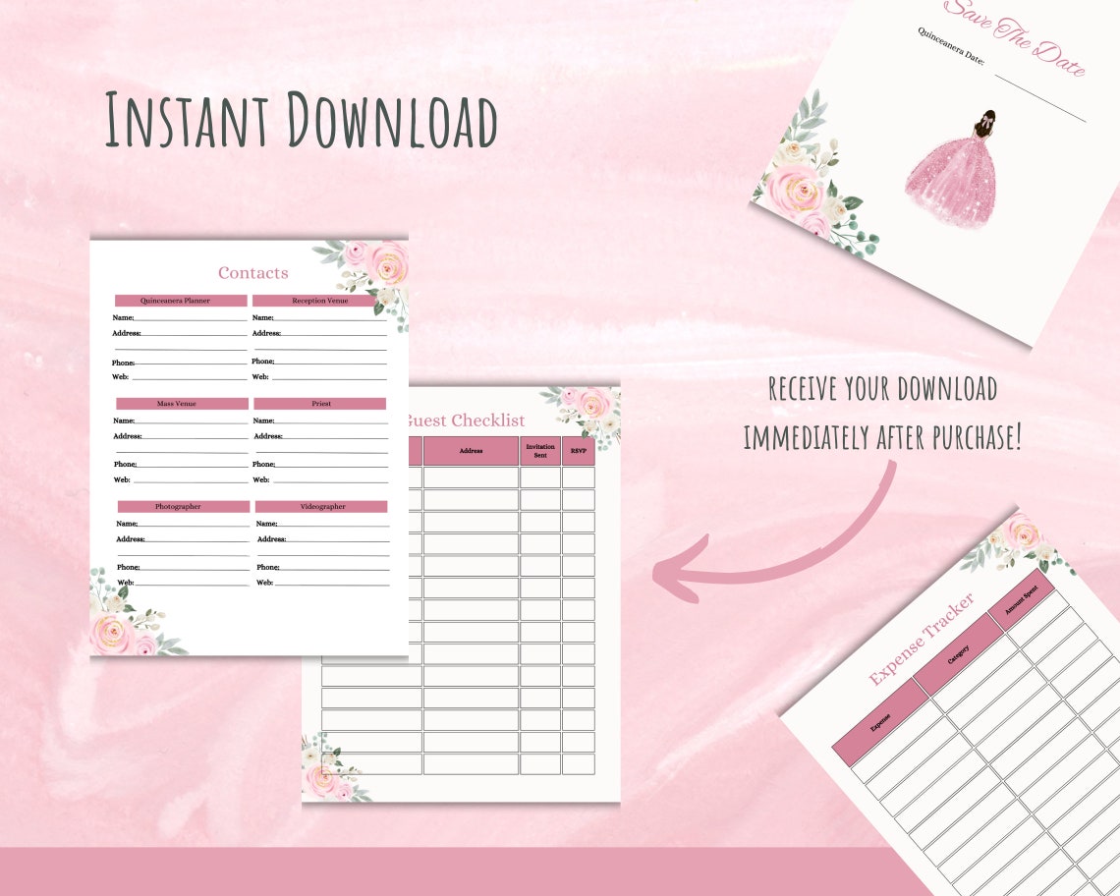Click the Name line under Quinceanera Planner
Screen dimensions: 1120x896
coord(179,317)
